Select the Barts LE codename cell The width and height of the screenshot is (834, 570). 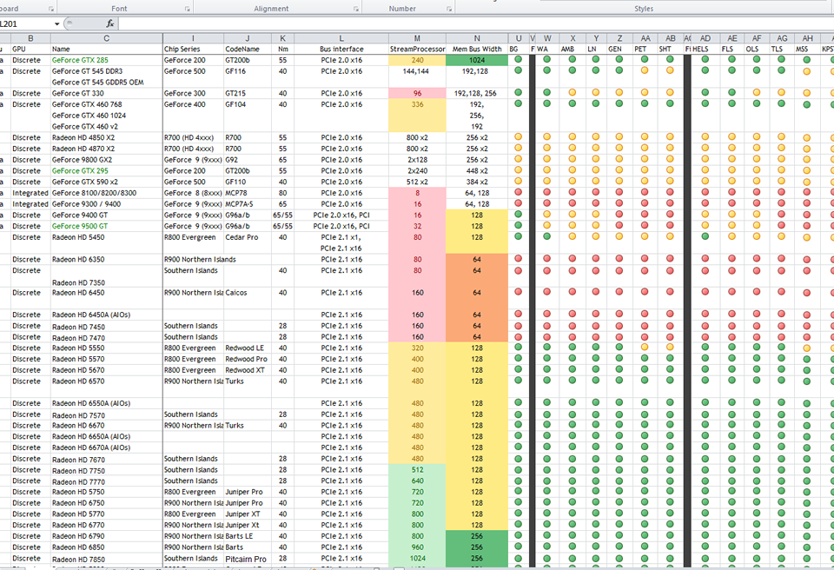click(248, 536)
